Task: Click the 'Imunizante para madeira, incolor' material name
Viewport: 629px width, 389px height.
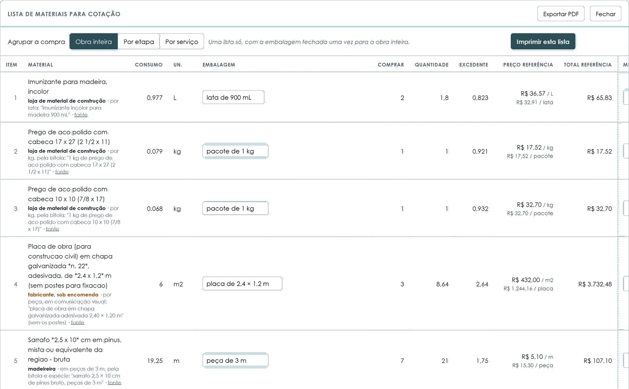Action: pos(67,87)
